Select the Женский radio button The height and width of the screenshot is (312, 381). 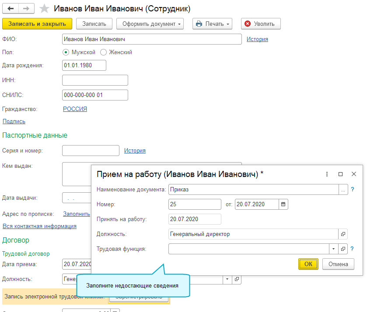point(104,52)
